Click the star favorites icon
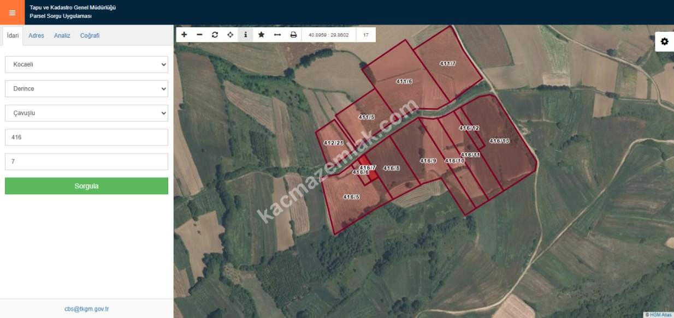Viewport: 674px width, 318px height. click(x=261, y=35)
